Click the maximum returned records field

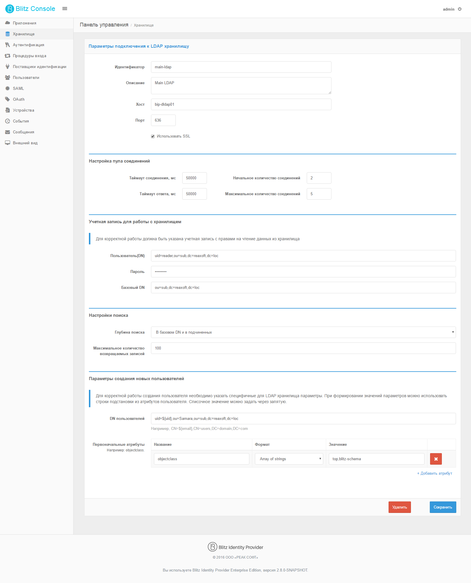[304, 348]
